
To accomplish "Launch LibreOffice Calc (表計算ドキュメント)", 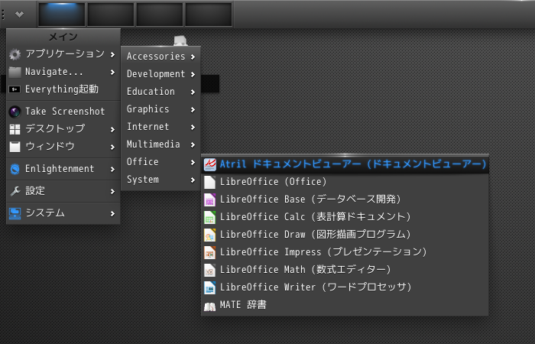I will click(x=345, y=217).
